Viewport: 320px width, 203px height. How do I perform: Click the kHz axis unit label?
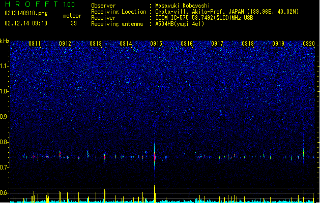tap(5, 41)
